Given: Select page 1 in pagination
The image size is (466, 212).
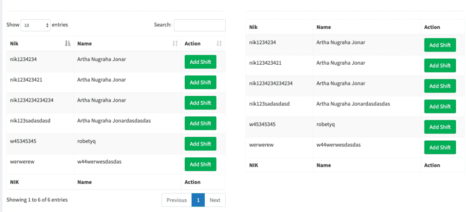Looking at the screenshot, I should [x=198, y=200].
